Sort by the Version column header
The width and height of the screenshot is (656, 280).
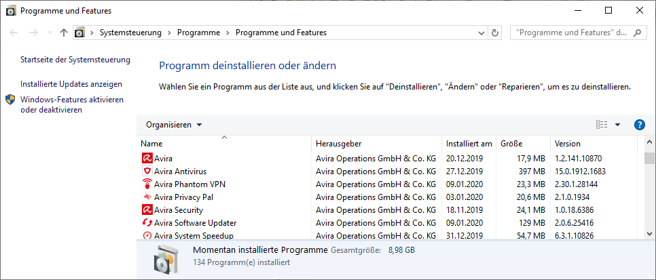coord(594,143)
